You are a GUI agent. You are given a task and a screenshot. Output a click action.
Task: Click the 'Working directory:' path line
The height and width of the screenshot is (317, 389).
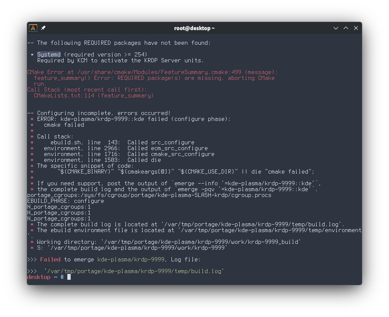click(166, 242)
